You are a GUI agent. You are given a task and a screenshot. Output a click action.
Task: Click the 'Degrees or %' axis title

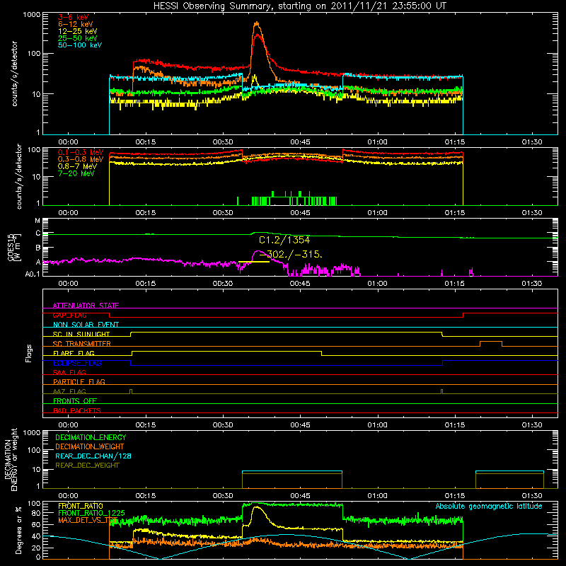[18, 531]
